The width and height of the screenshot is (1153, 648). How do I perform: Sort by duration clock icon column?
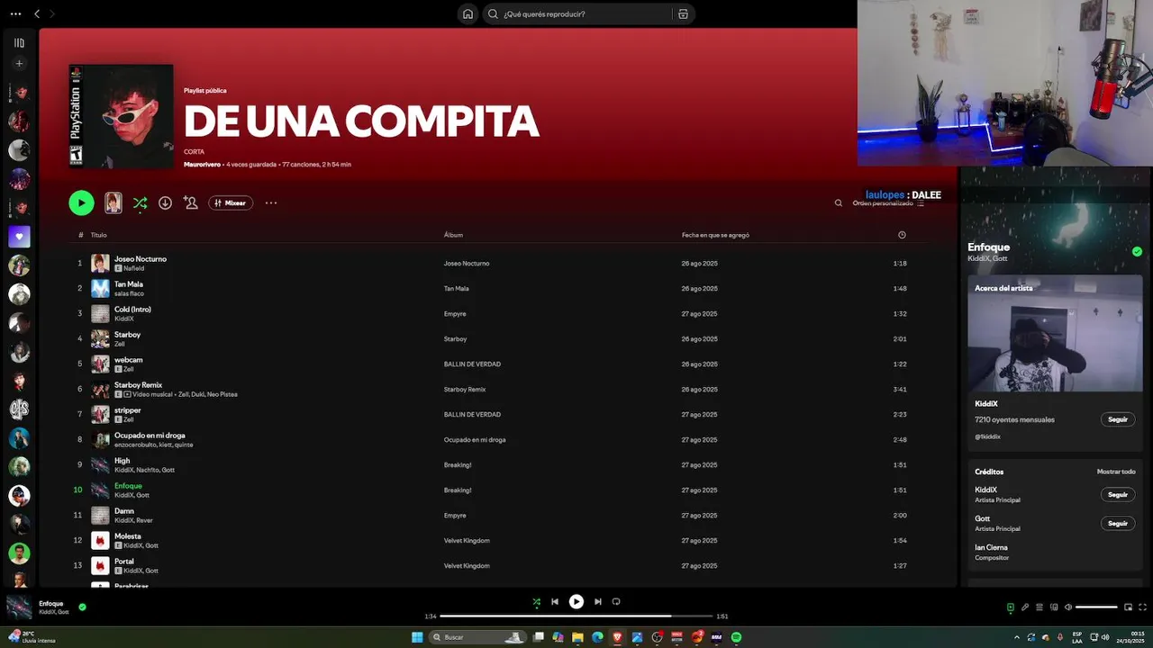(902, 235)
